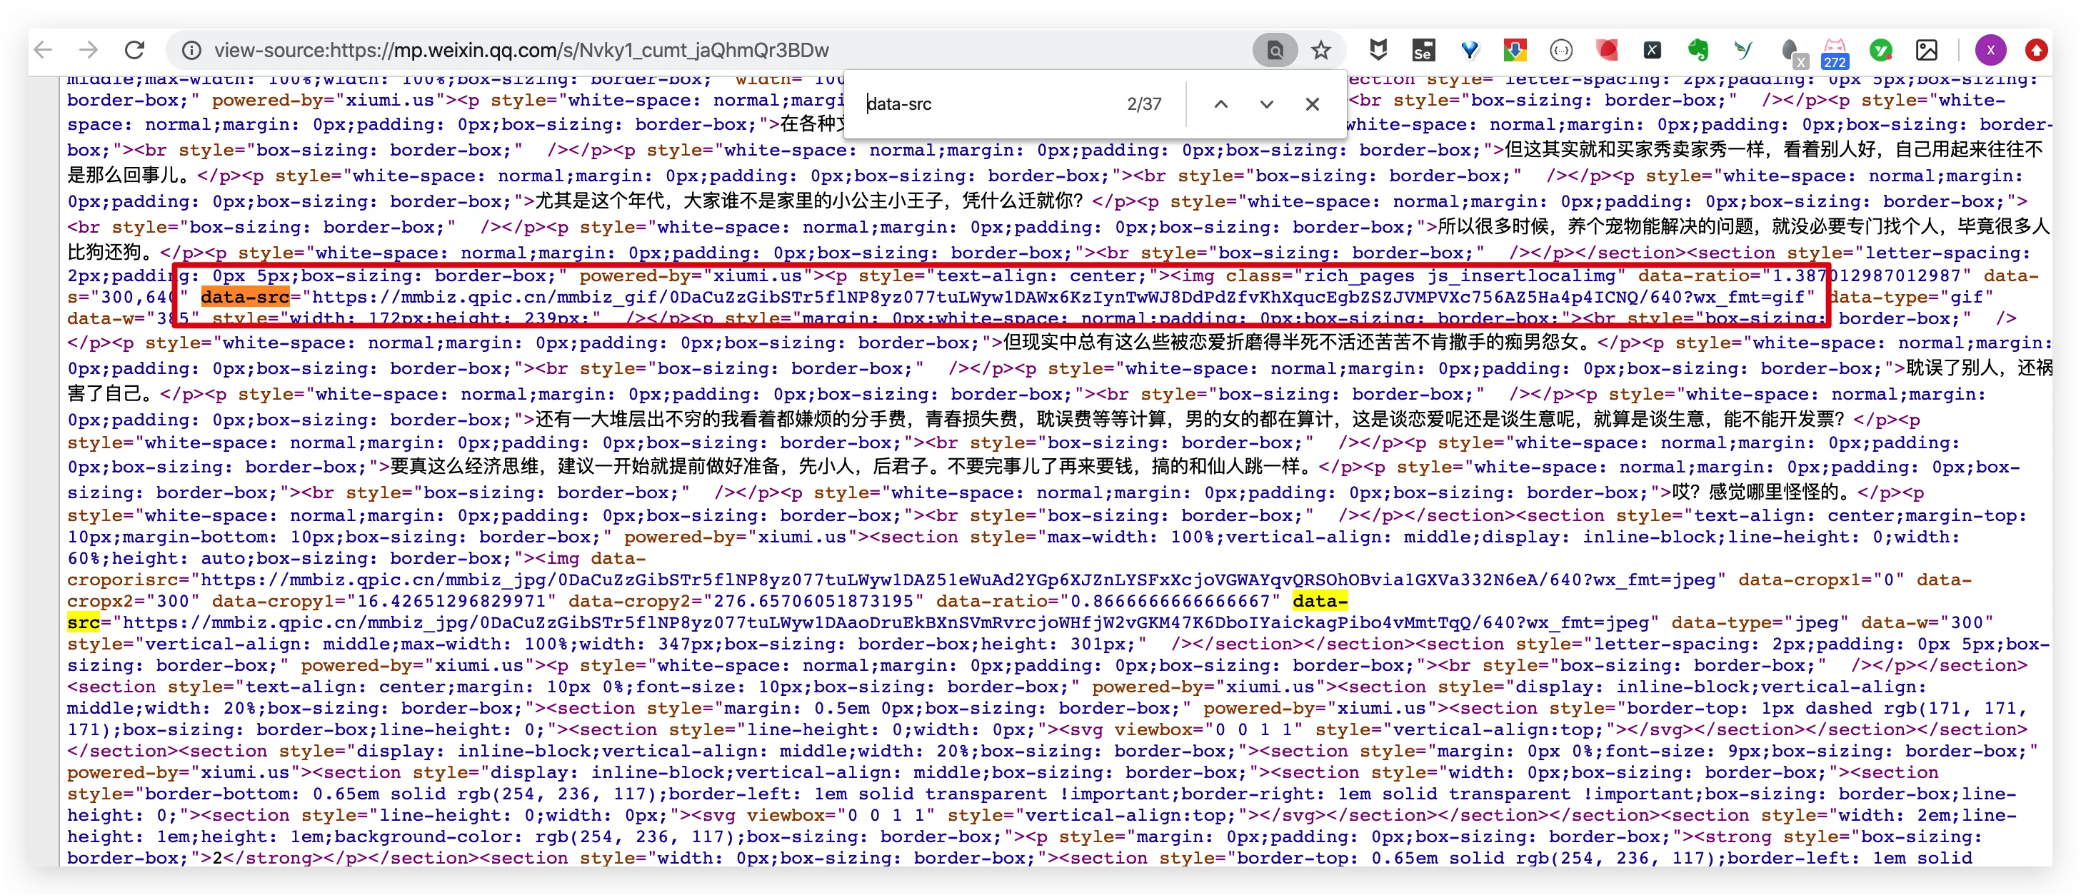Screen dimensions: 2081x895
Task: Jump to next find match
Action: point(1266,104)
